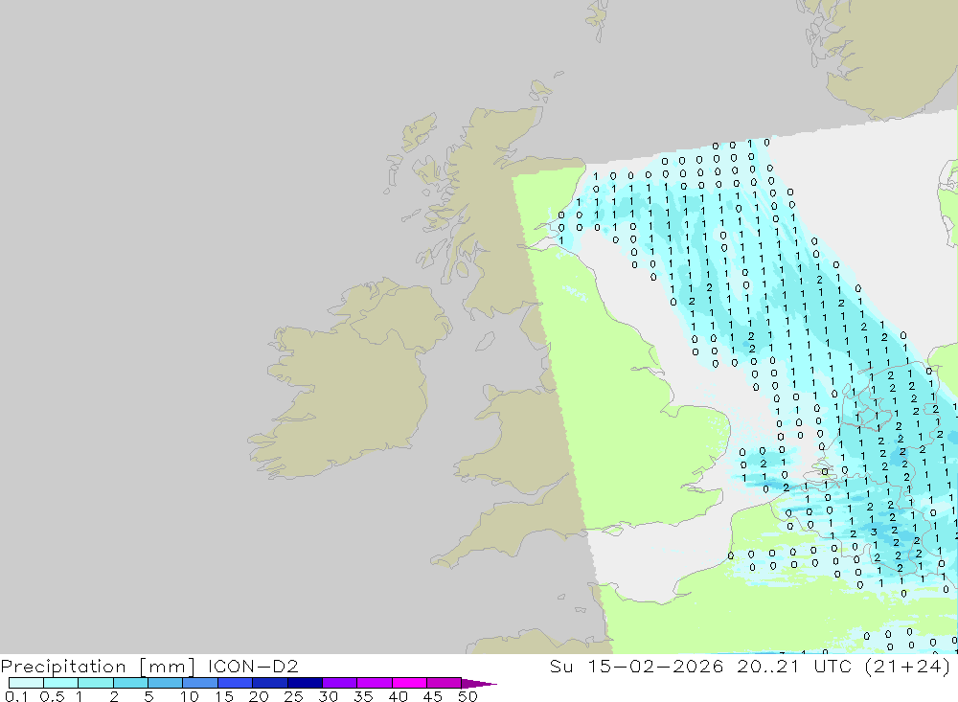Click the single '3' precipitation value on map
The width and height of the screenshot is (958, 702).
click(x=874, y=532)
